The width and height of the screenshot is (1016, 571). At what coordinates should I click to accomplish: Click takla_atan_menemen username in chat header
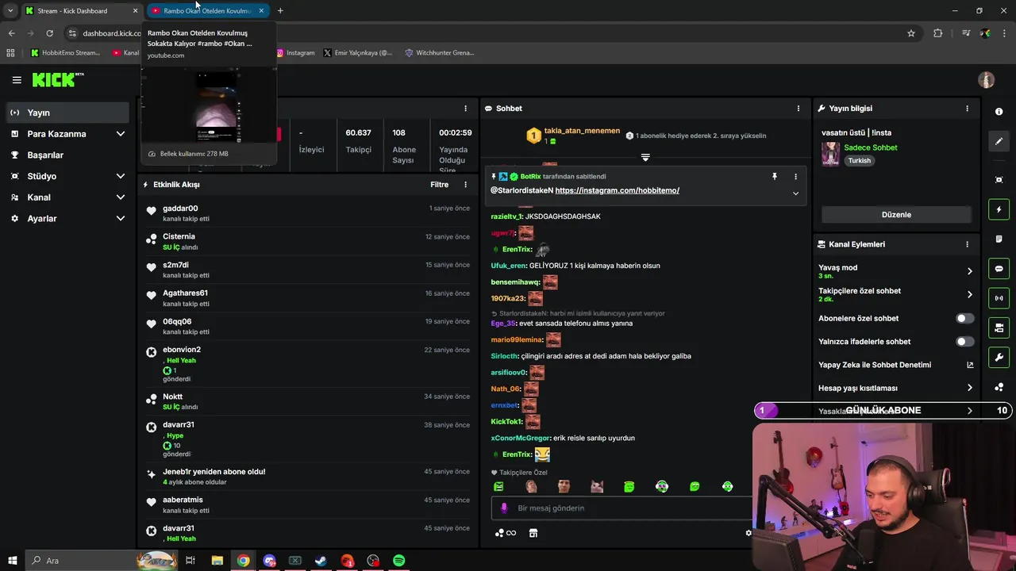pyautogui.click(x=582, y=131)
